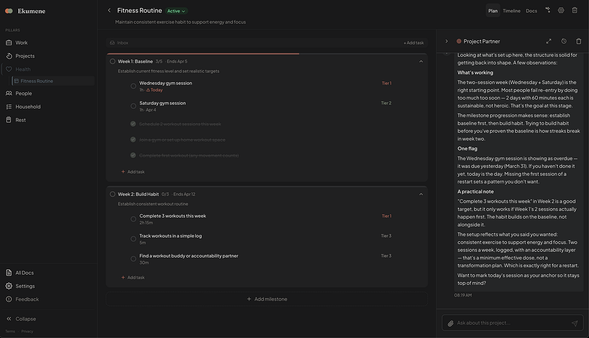Open Health pillar label
Image resolution: width=589 pixels, height=338 pixels.
click(23, 69)
